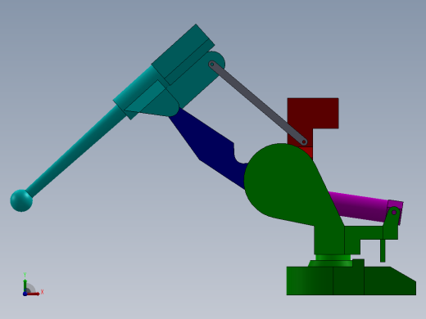Select the lower pin hole of gray link
This screenshot has height=319, width=426.
pyautogui.click(x=304, y=142)
